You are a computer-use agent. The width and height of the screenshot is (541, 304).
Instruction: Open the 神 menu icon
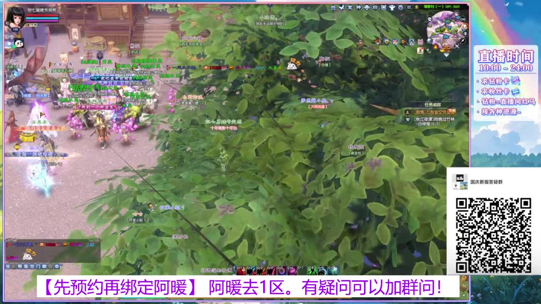tap(358, 7)
